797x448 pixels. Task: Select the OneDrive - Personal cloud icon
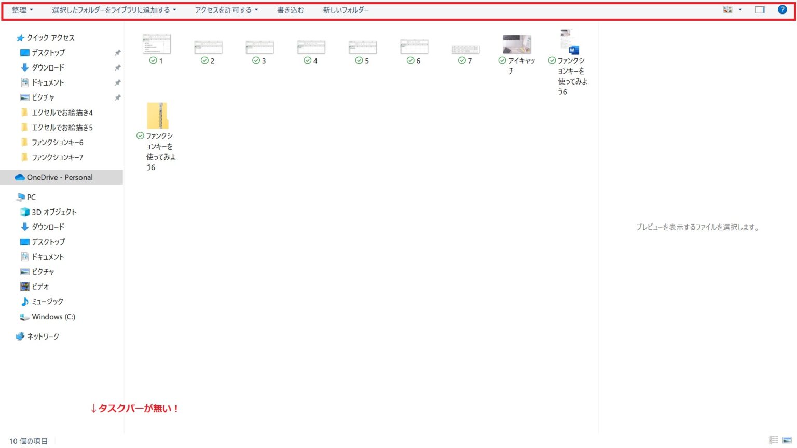20,177
